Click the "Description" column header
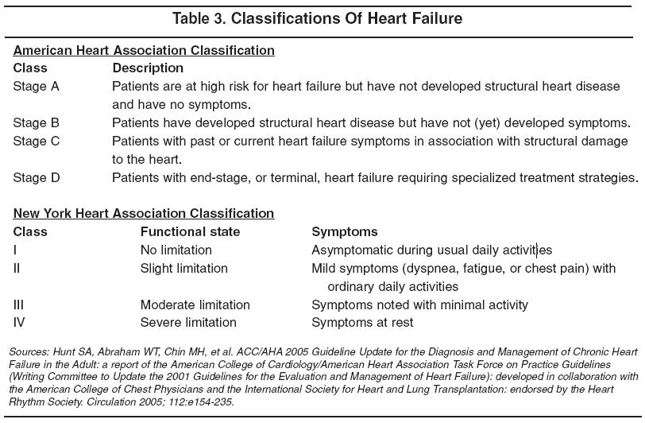 click(148, 68)
